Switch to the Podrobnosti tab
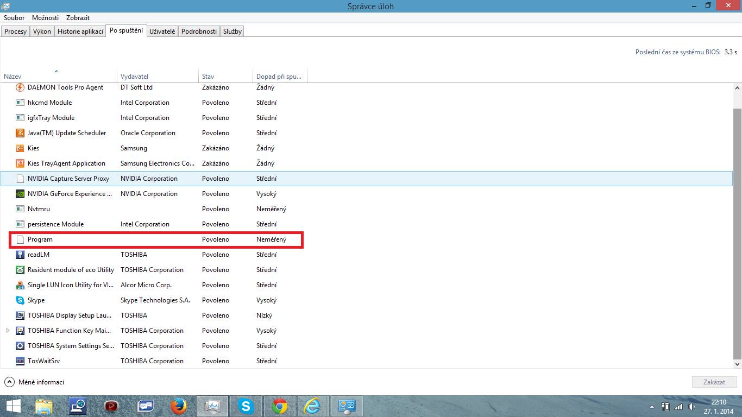Screen dimensions: 742x417 coord(199,31)
